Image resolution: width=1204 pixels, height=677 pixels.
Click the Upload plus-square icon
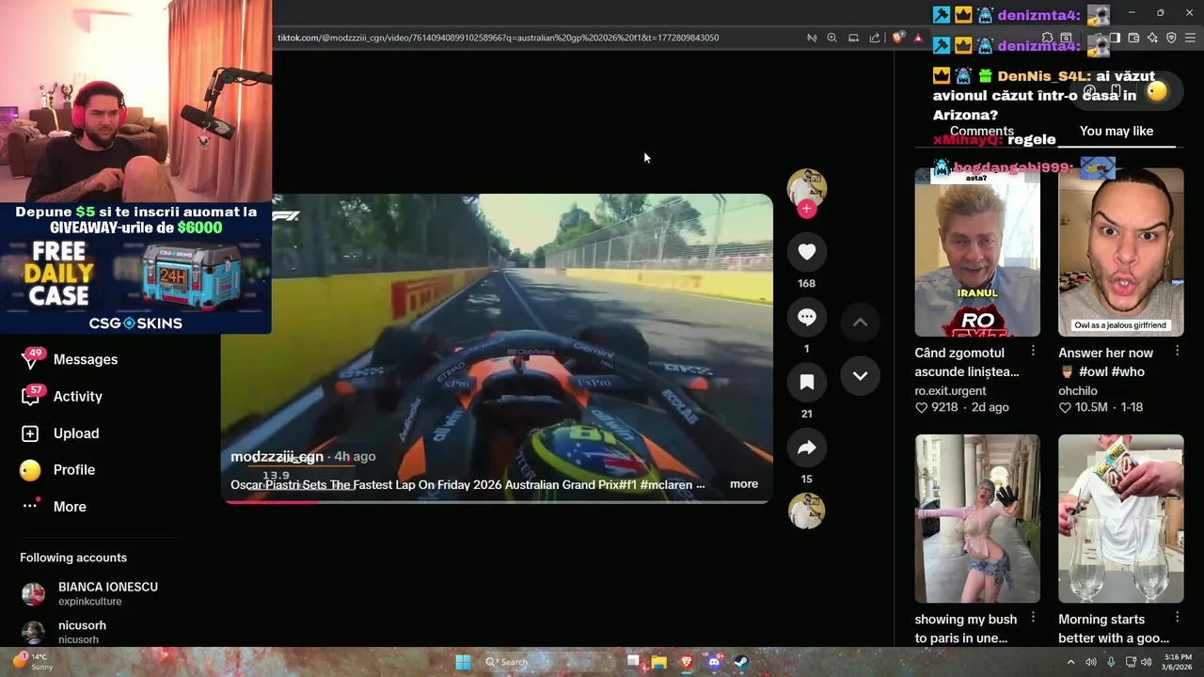[30, 433]
